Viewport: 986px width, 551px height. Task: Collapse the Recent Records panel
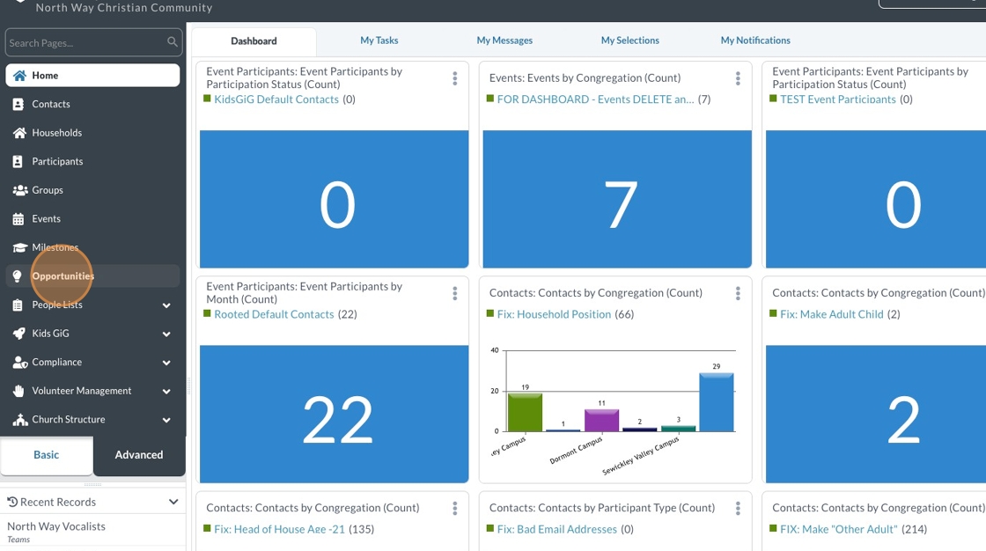pos(173,502)
